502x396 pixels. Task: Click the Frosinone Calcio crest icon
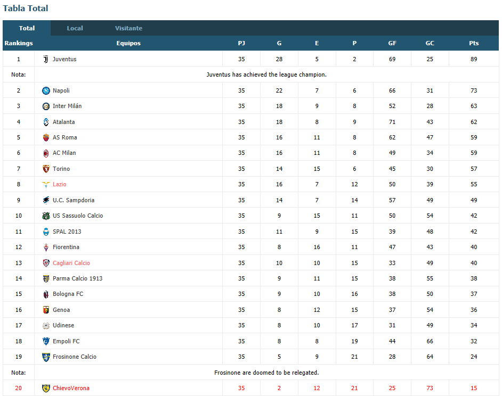(x=46, y=357)
